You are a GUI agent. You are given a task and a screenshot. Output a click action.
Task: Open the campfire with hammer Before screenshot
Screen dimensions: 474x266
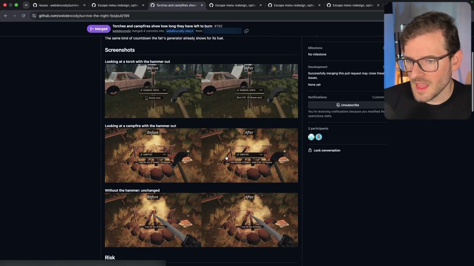tap(153, 156)
